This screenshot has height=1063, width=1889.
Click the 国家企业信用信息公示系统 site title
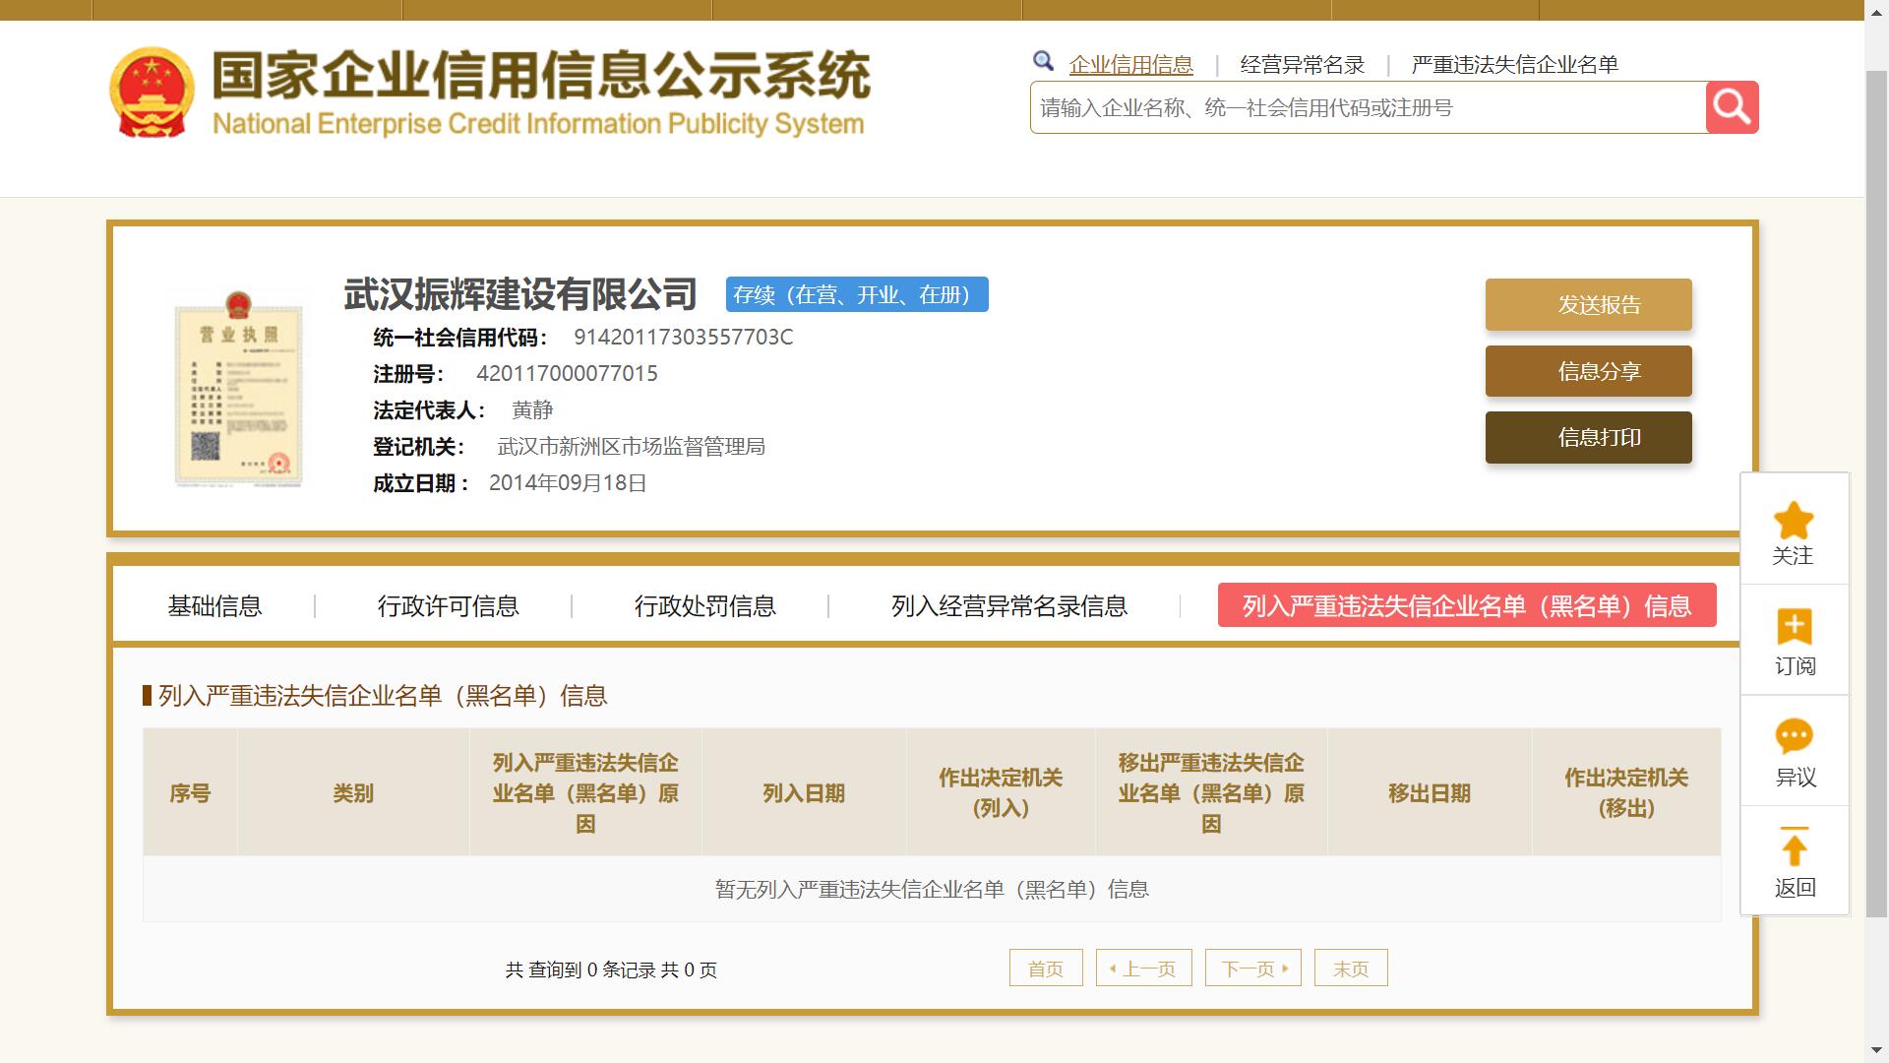coord(541,75)
